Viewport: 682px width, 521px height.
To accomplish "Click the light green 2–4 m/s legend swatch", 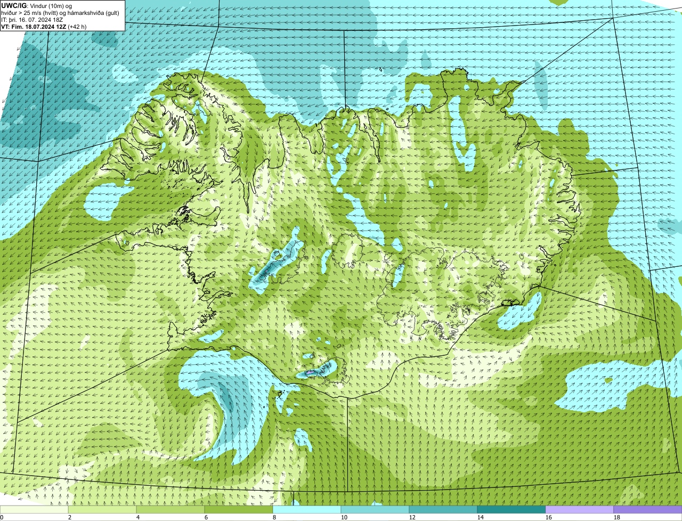I will (x=102, y=509).
